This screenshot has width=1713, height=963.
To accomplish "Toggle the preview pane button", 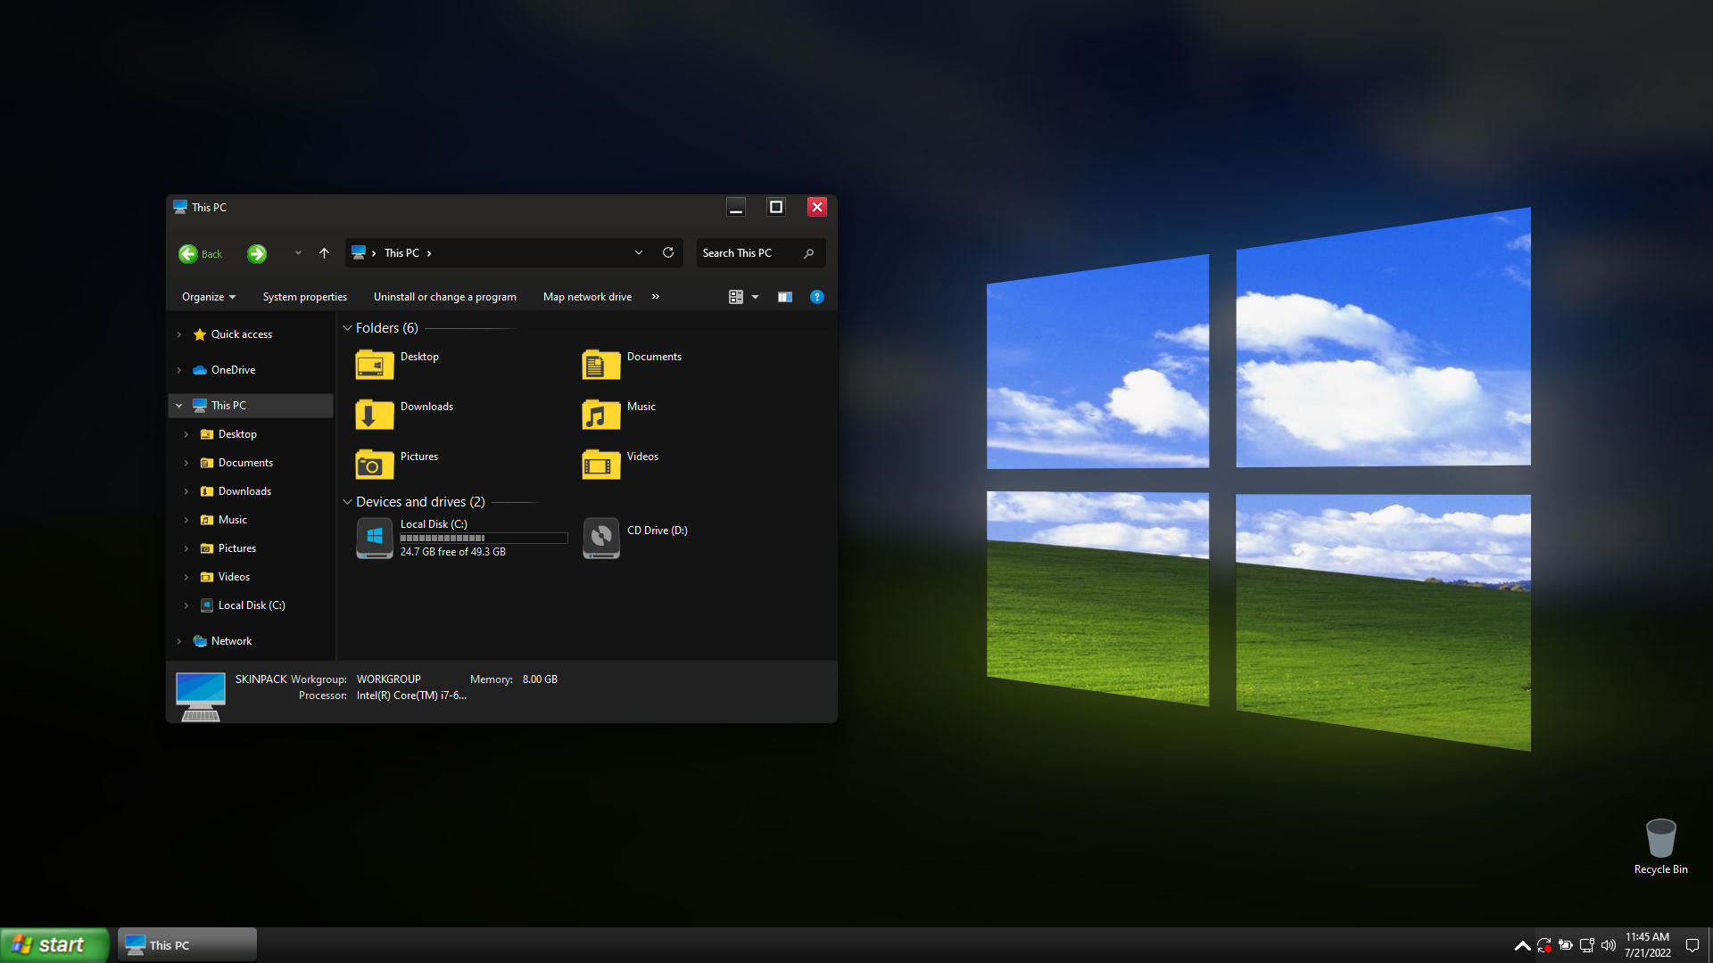I will pos(784,297).
